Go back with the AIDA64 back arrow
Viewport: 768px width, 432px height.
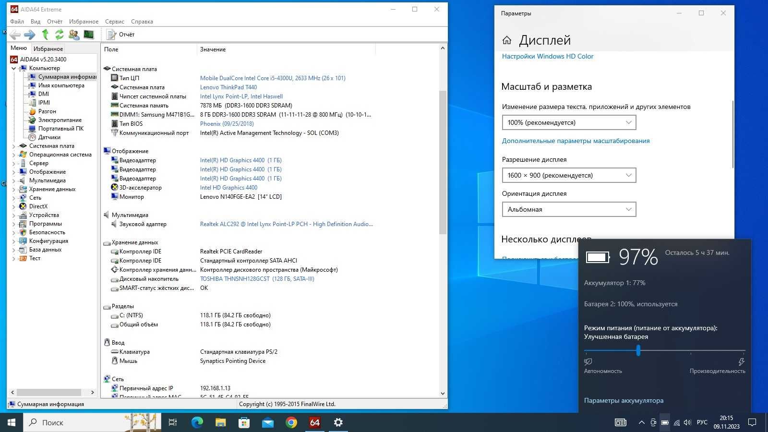(x=15, y=35)
